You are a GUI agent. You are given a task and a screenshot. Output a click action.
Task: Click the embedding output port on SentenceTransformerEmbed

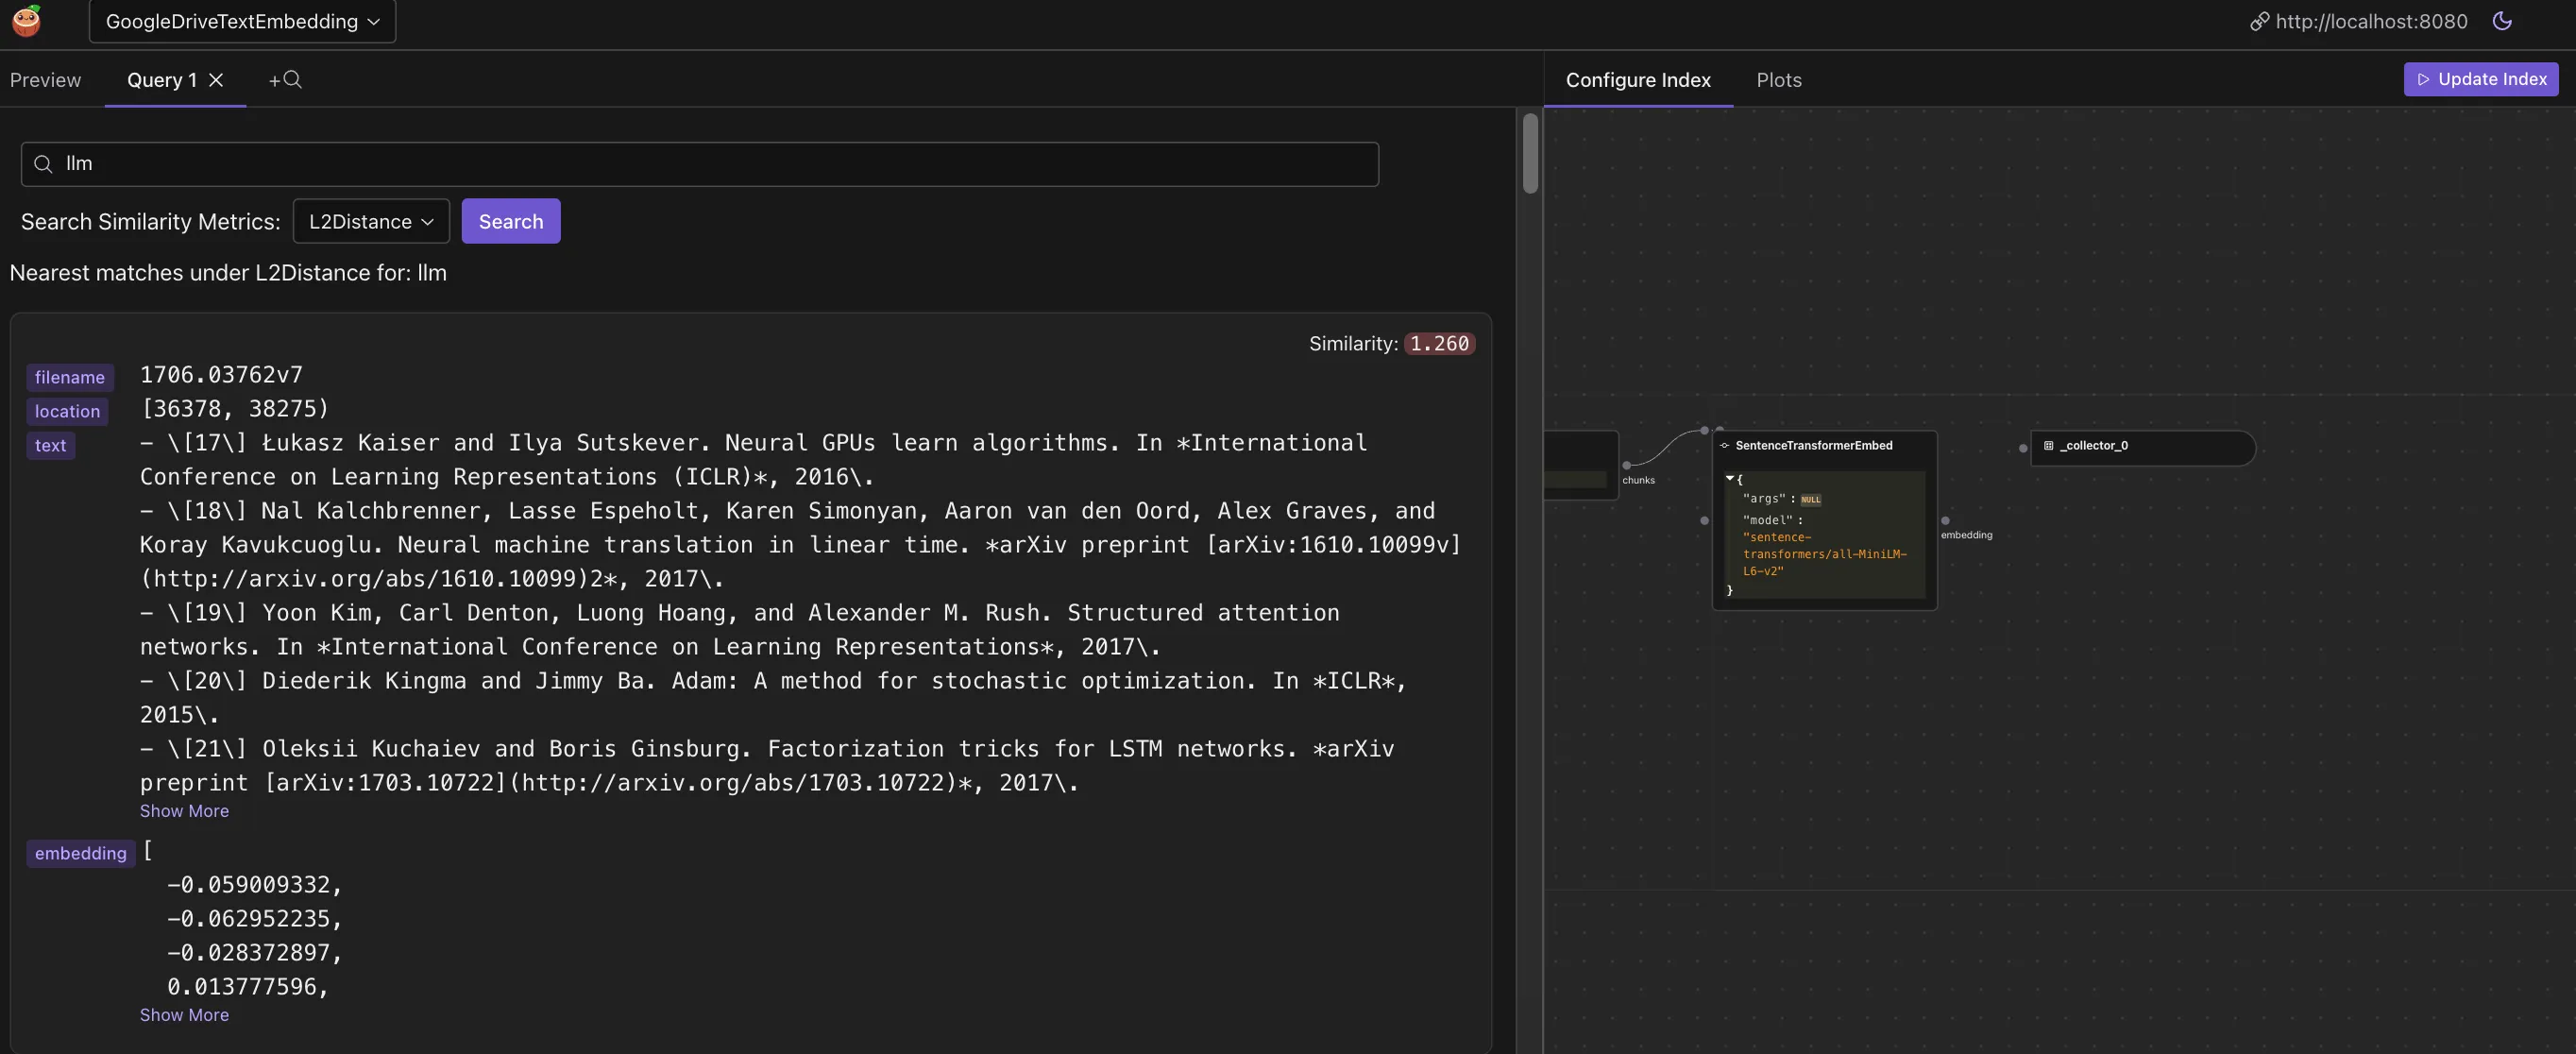coord(1945,521)
